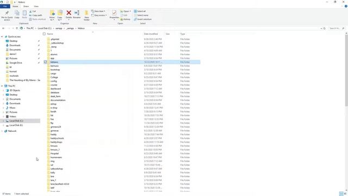348x196 pixels.
Task: Click the Edit command in the Open group
Action: tap(124, 15)
